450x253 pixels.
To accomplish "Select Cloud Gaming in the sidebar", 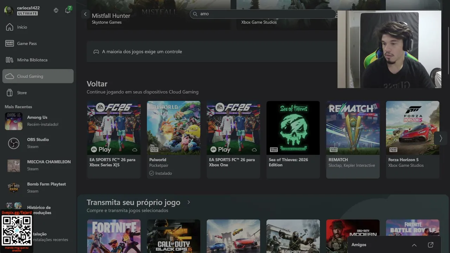I will pos(38,76).
